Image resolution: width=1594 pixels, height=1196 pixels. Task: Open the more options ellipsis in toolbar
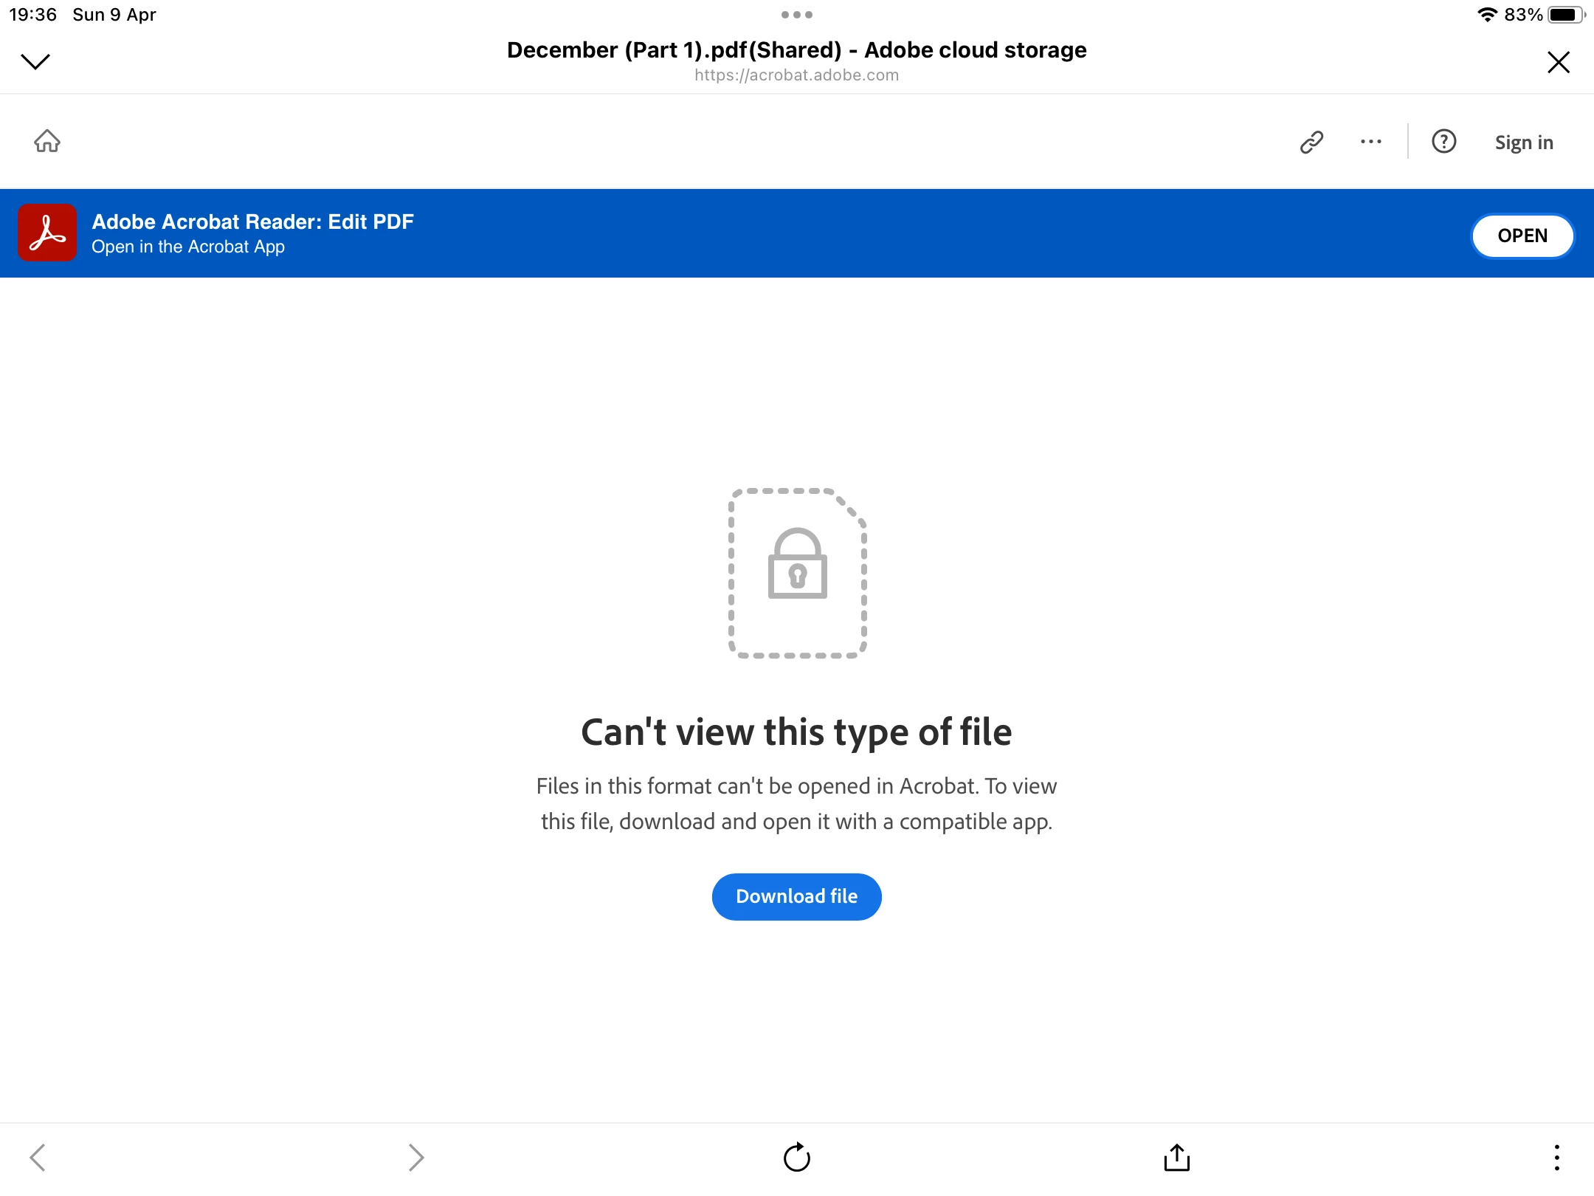tap(1370, 142)
